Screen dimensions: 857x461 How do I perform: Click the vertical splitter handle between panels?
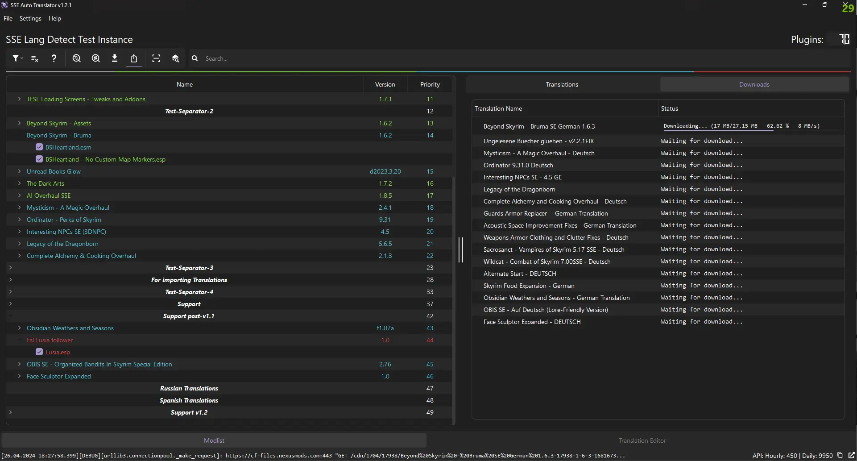point(461,250)
